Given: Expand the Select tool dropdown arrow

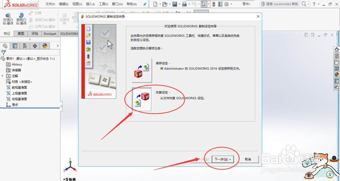Looking at the screenshot, I should coord(209,4).
